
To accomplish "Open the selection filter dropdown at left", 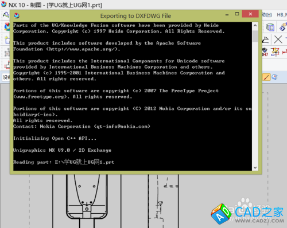I will click(x=6, y=77).
